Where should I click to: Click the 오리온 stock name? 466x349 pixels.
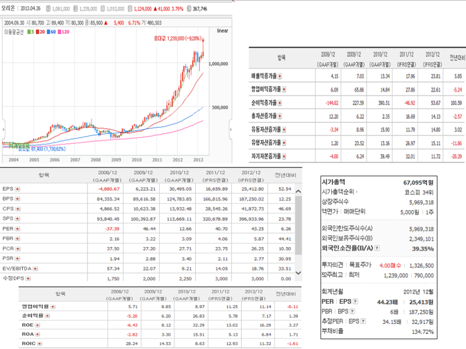click(x=8, y=8)
